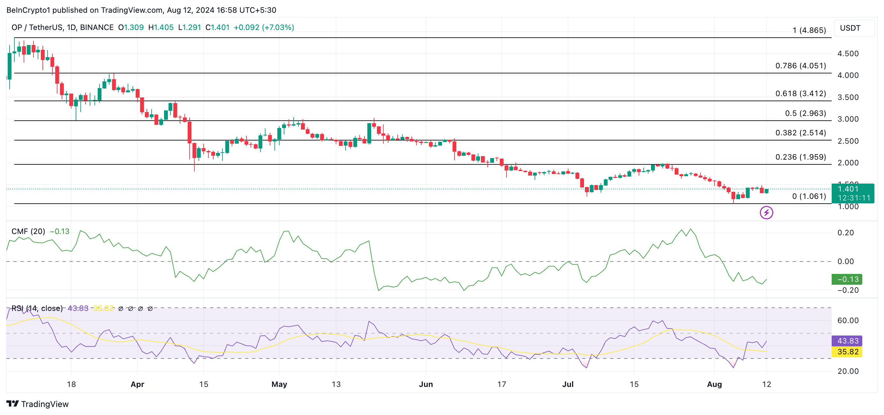Image resolution: width=884 pixels, height=415 pixels.
Task: Click last ∅ symbol in RSI legend
Action: point(150,309)
